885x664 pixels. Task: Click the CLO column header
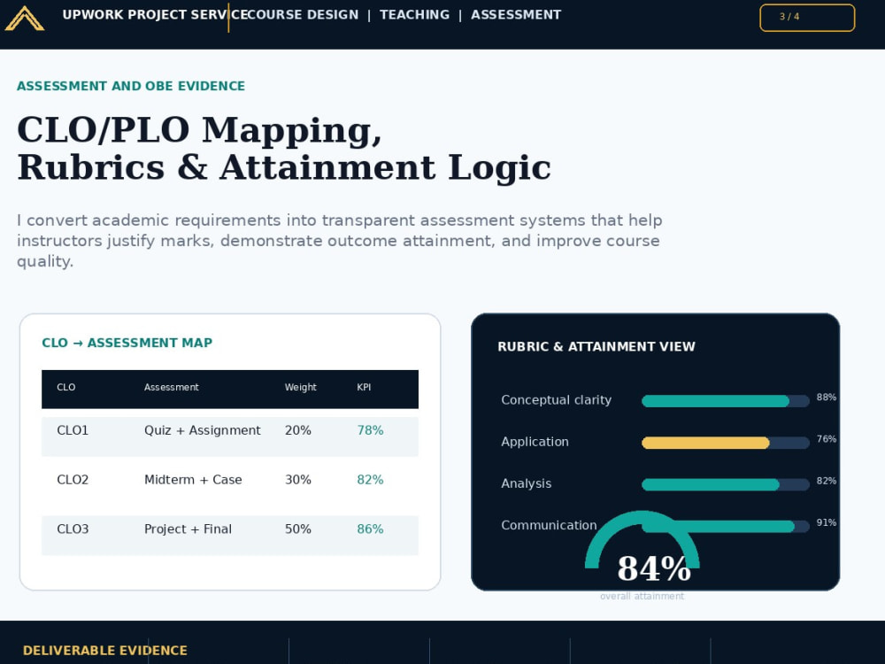point(66,388)
